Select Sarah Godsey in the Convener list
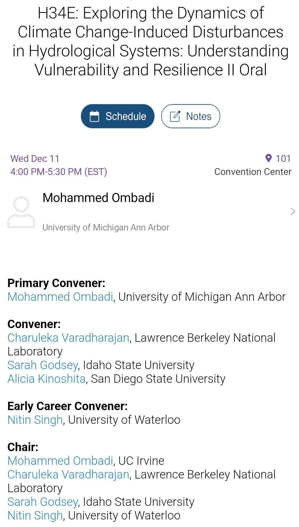This screenshot has width=299, height=527. tap(43, 365)
